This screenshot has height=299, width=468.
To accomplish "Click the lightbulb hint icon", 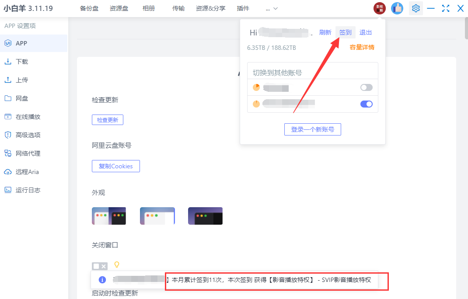I will click(117, 264).
